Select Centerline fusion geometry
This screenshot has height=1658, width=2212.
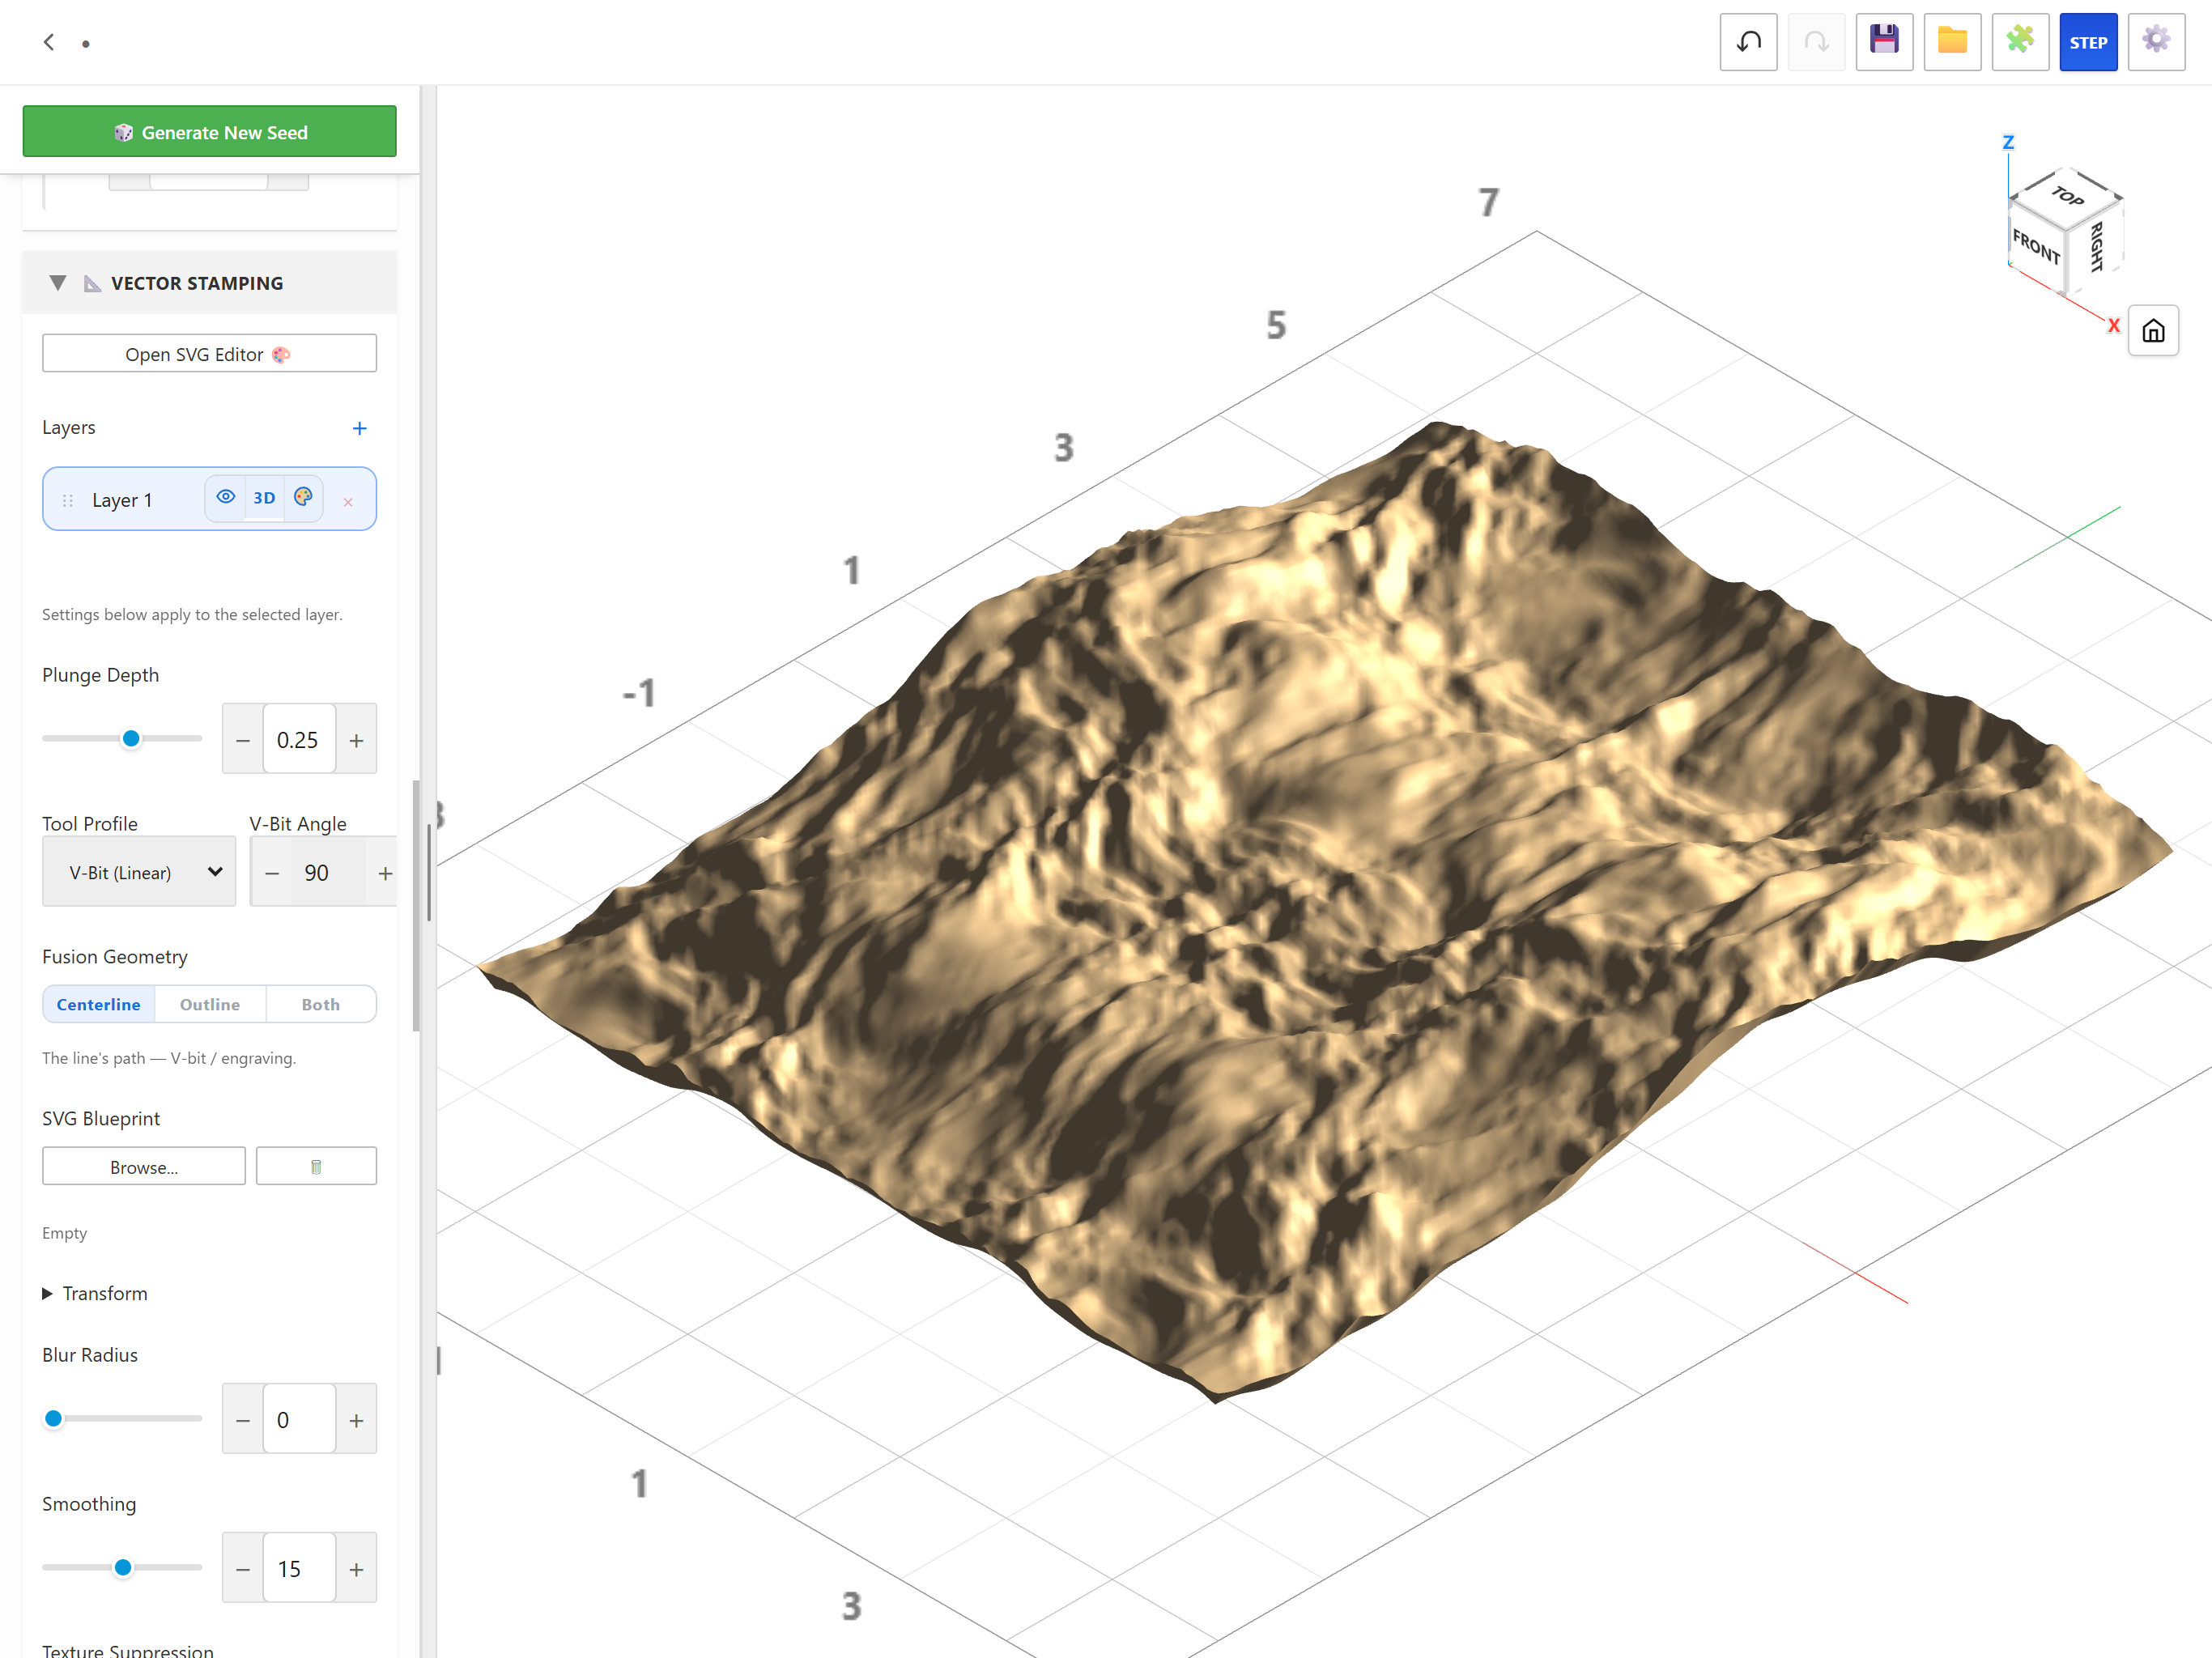(99, 1004)
